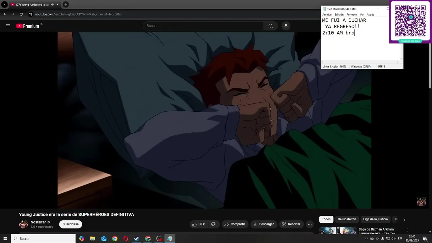
Task: Open the Nostalfan channel name link
Action: pyautogui.click(x=38, y=222)
